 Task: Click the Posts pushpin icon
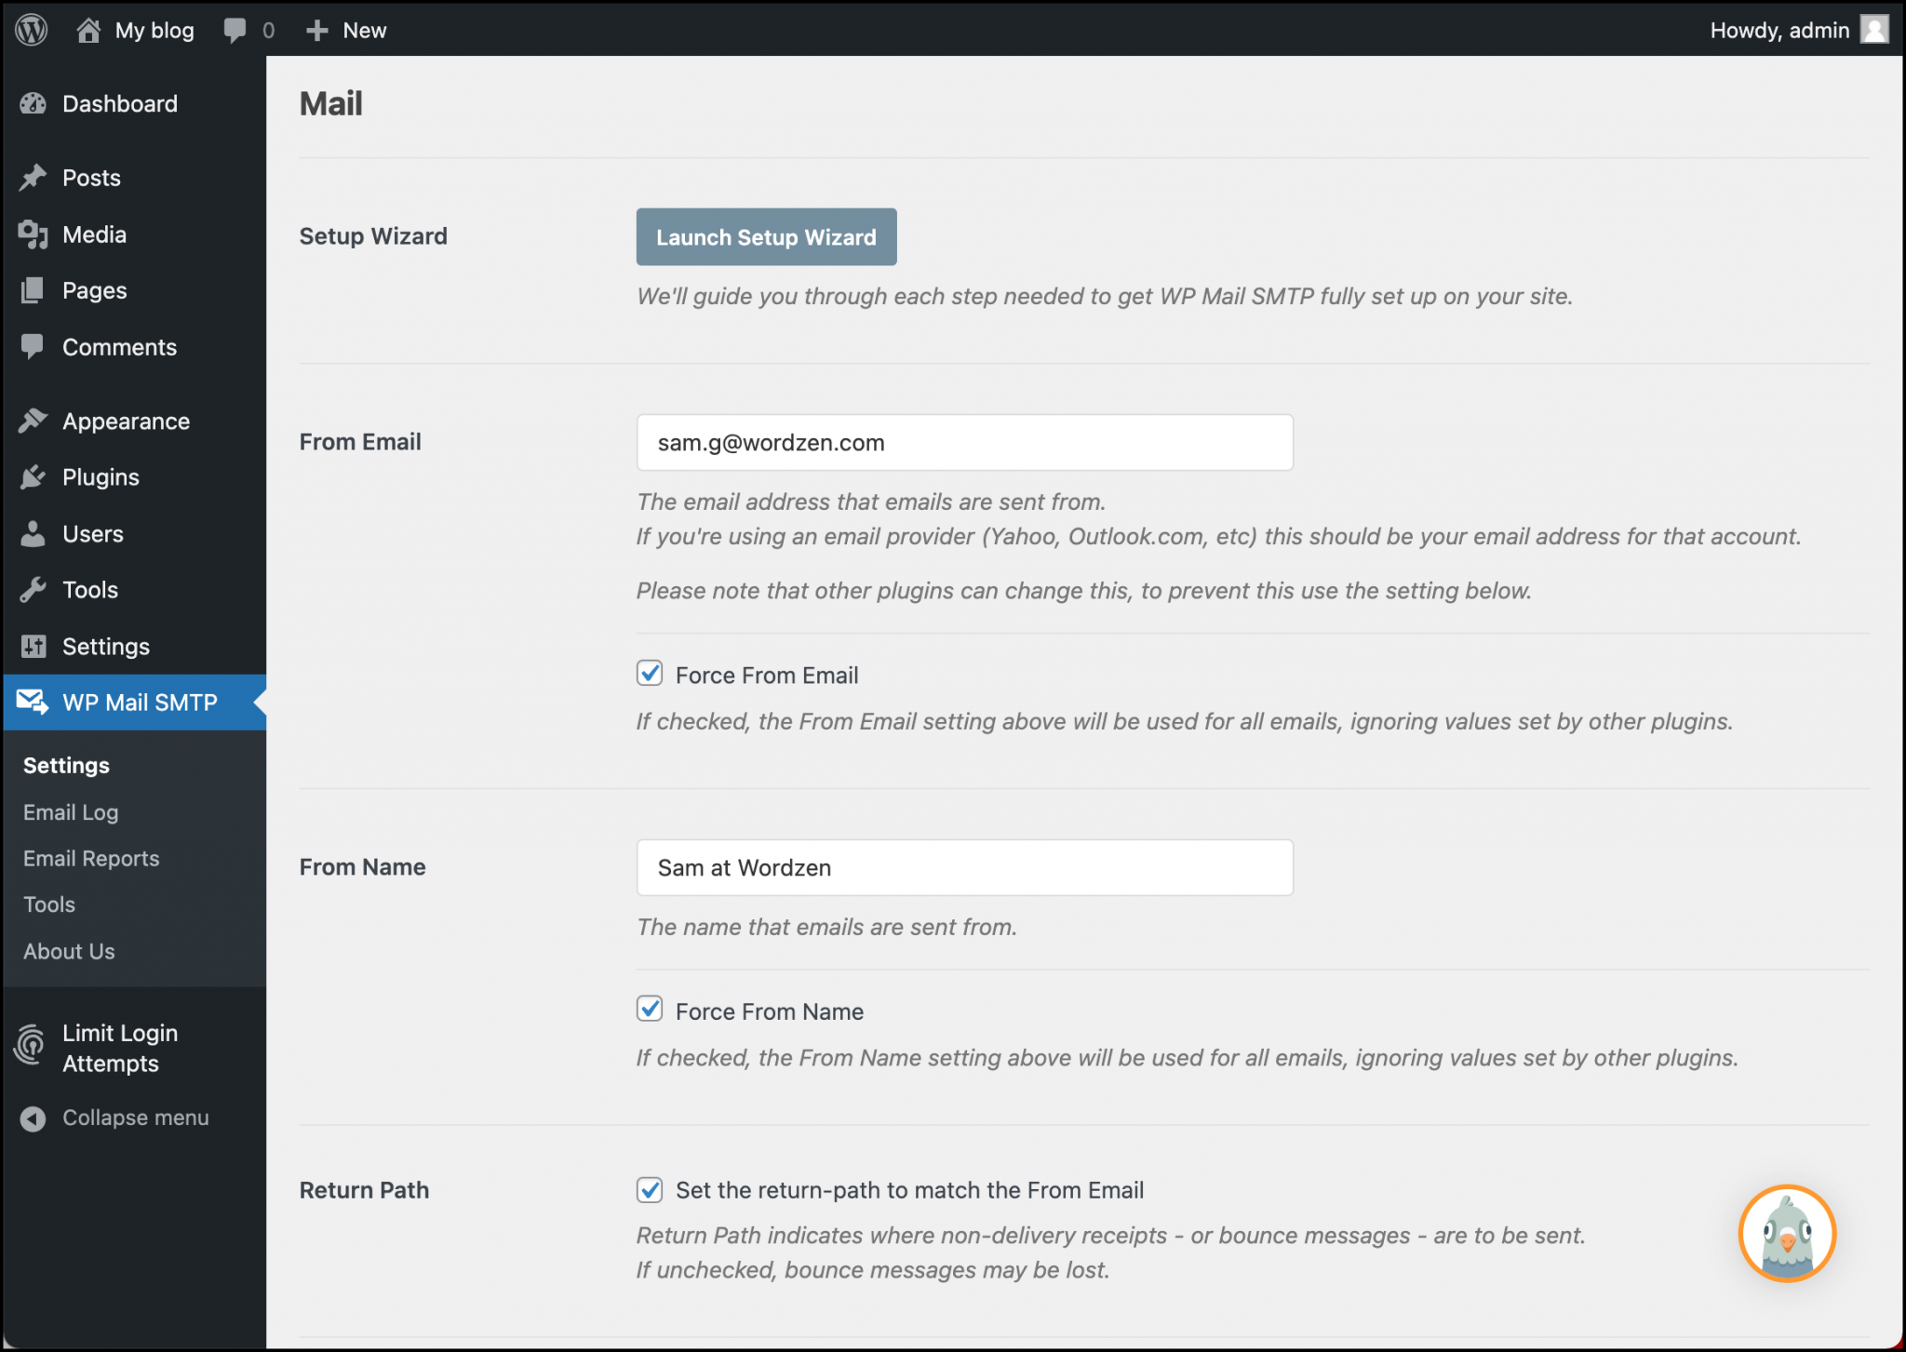click(x=34, y=177)
